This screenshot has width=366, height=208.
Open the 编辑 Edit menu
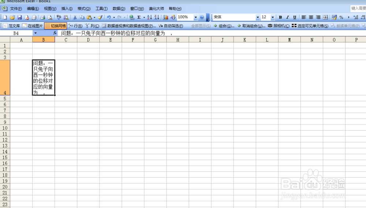pos(33,9)
